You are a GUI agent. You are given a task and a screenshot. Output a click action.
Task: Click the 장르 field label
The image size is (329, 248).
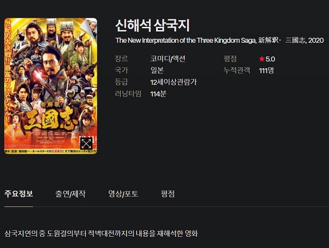121,58
